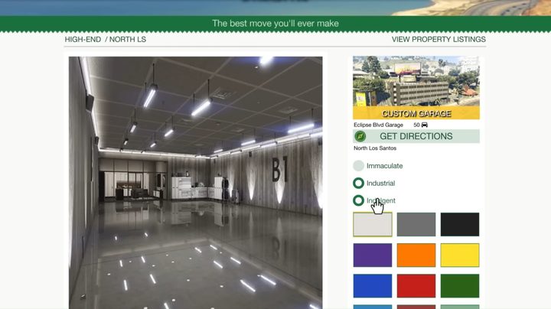
Task: Choose the medium gray color swatch
Action: click(416, 224)
